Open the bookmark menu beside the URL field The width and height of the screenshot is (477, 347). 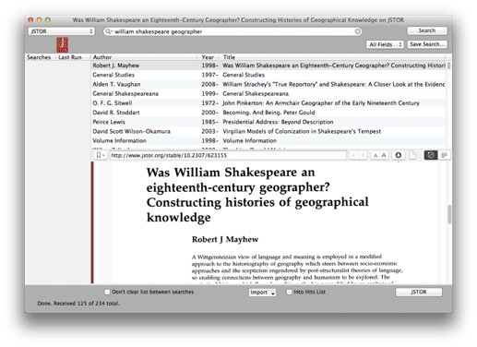click(101, 155)
